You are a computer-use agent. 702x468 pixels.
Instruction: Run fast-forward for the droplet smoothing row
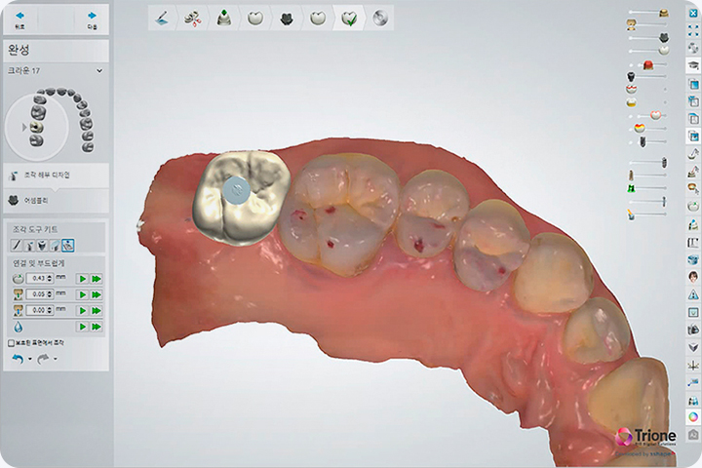97,327
